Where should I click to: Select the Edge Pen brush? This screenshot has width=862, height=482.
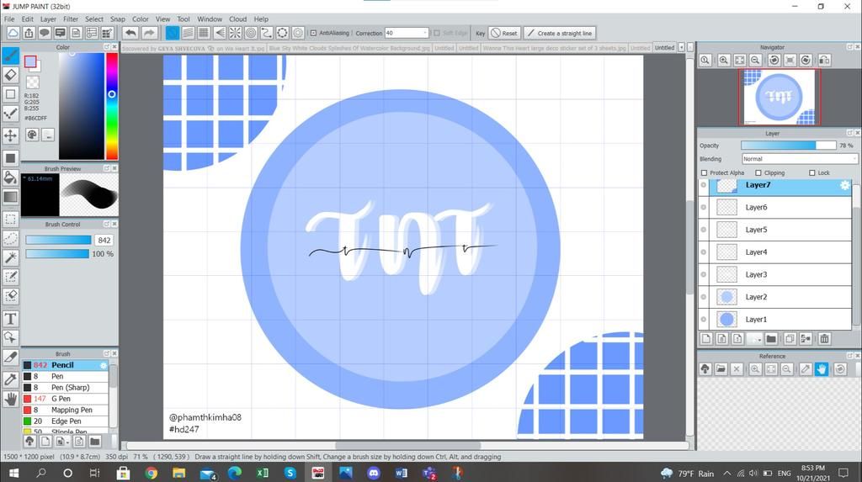click(65, 421)
